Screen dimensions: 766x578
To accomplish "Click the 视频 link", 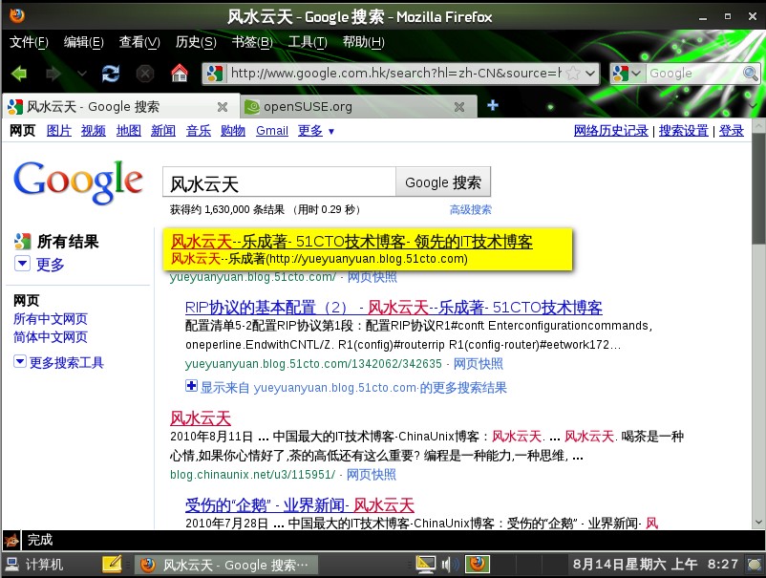I will tap(94, 131).
